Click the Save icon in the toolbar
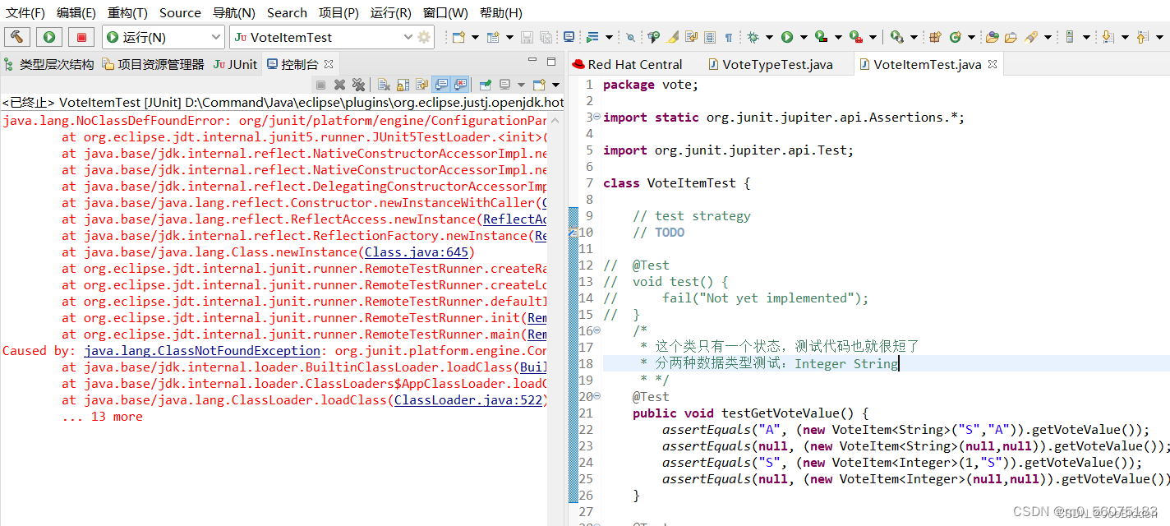This screenshot has width=1170, height=526. 527,37
